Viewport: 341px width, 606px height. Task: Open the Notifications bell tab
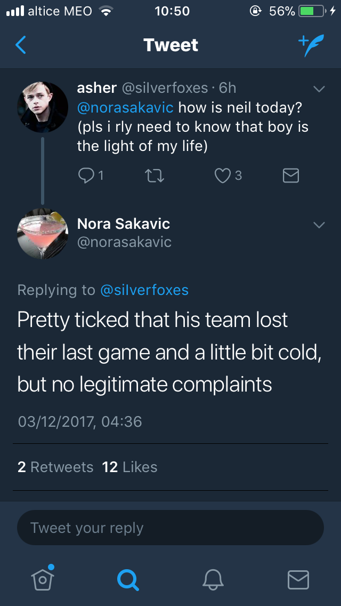pyautogui.click(x=213, y=579)
